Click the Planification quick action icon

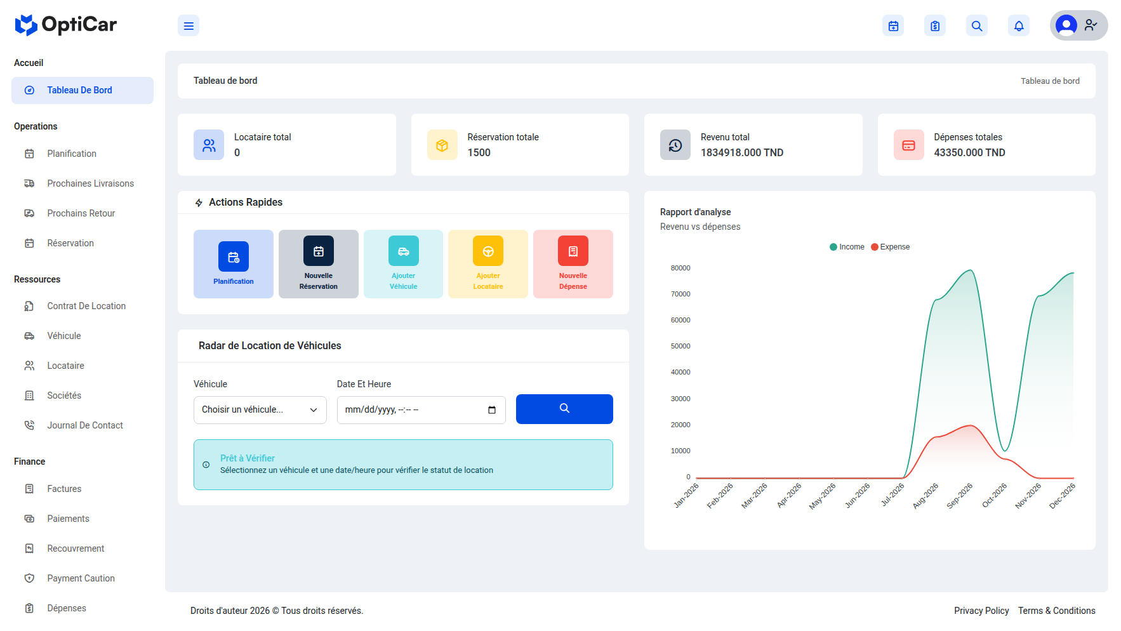point(234,256)
